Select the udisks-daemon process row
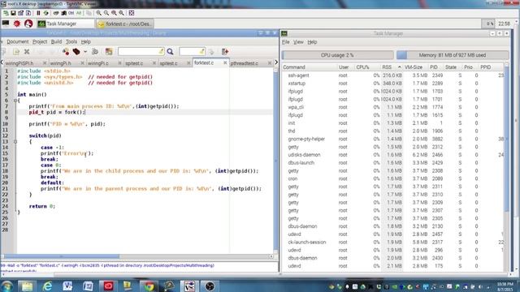The height and width of the screenshot is (292, 520). (393, 155)
